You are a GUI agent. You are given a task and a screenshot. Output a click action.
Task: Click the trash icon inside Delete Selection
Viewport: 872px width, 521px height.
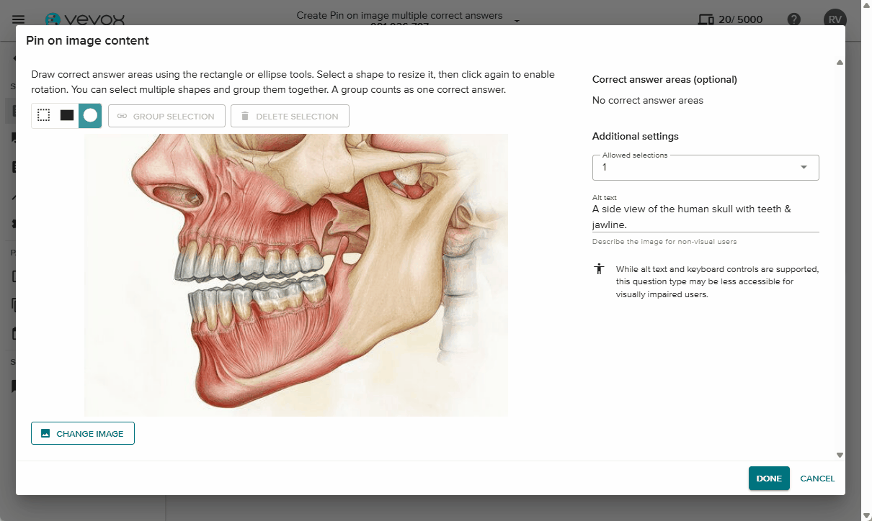pos(246,115)
